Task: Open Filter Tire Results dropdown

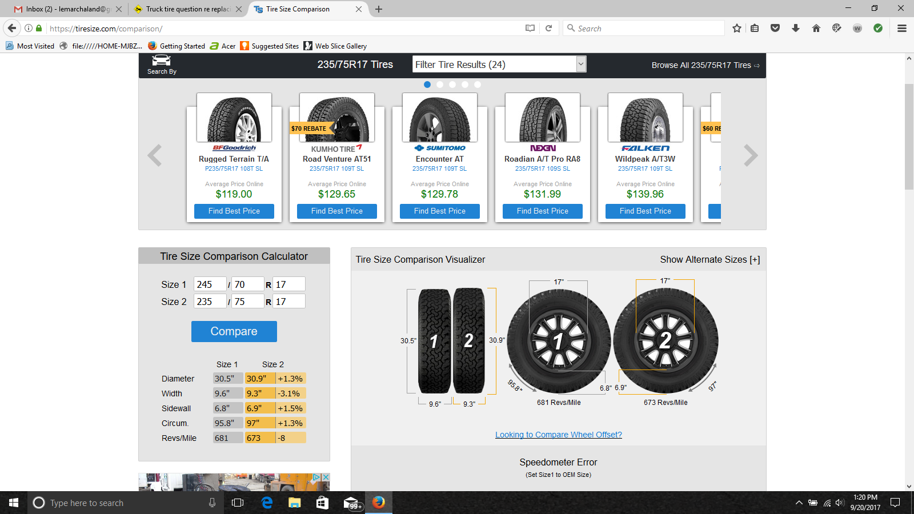Action: pyautogui.click(x=499, y=65)
